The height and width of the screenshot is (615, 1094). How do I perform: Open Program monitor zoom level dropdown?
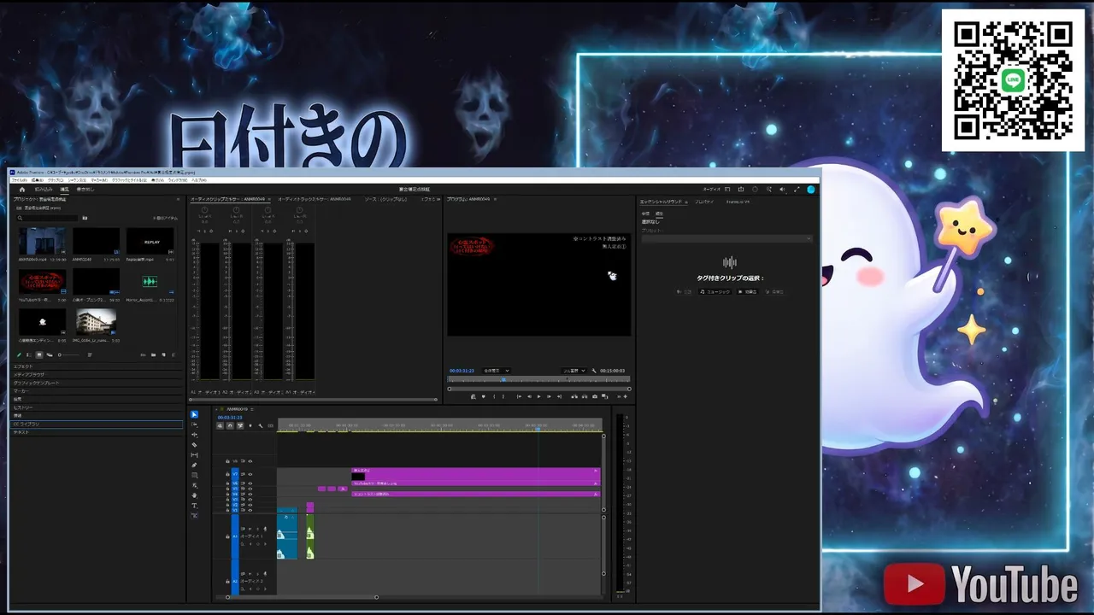pos(496,371)
